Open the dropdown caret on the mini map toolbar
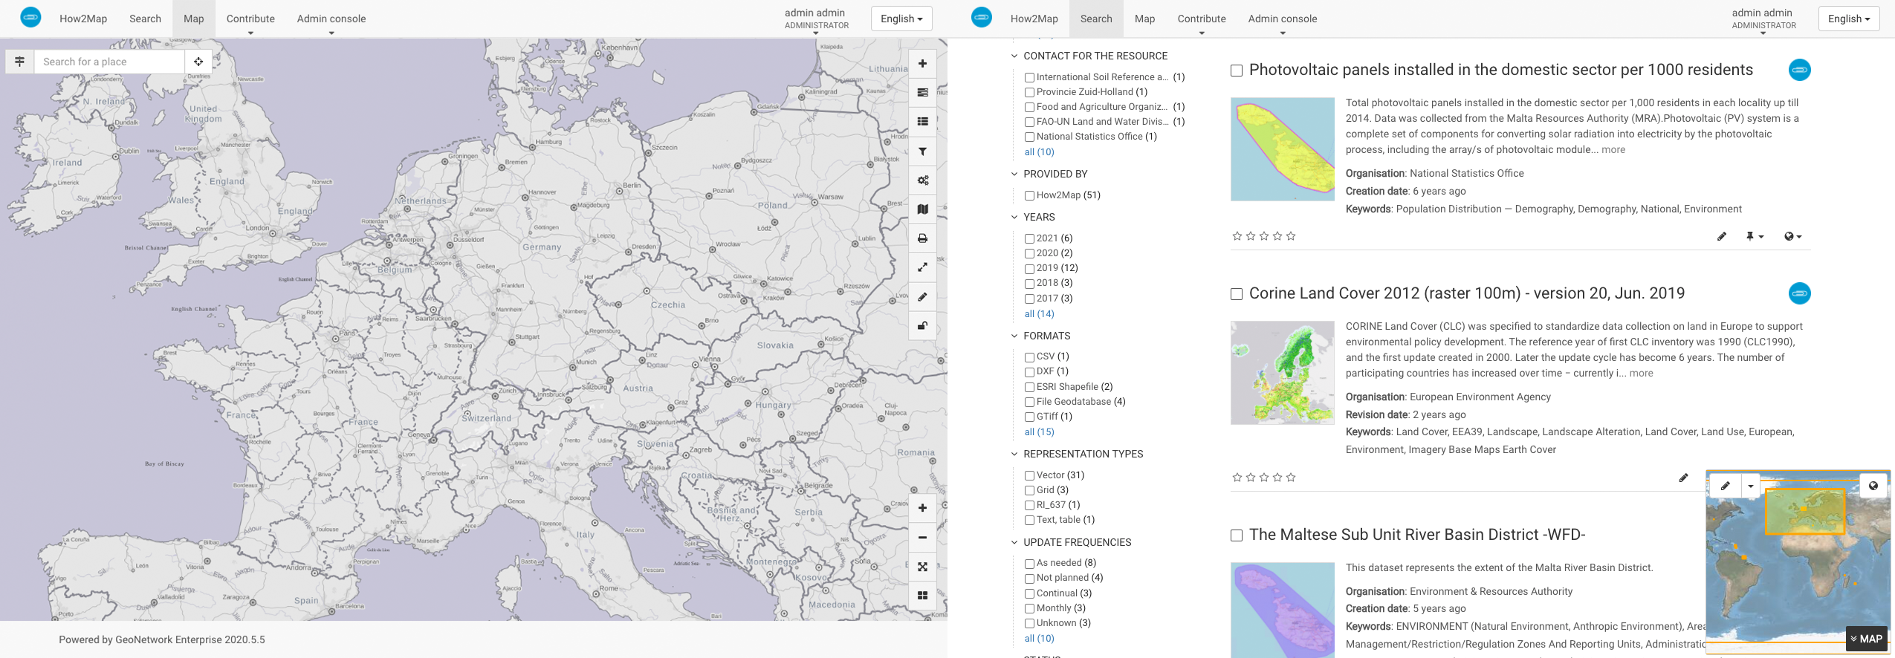 click(x=1751, y=486)
